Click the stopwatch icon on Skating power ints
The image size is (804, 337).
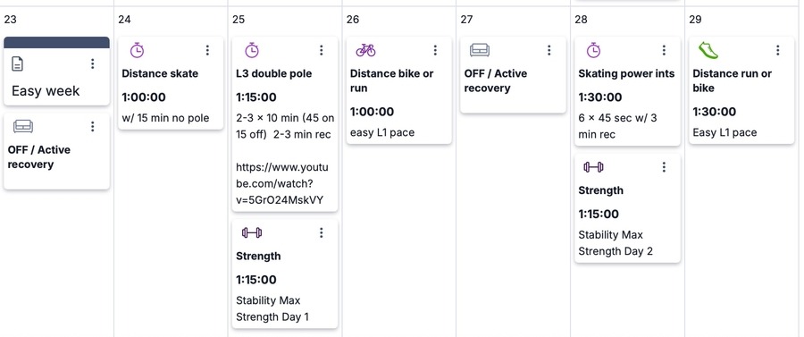click(x=593, y=50)
